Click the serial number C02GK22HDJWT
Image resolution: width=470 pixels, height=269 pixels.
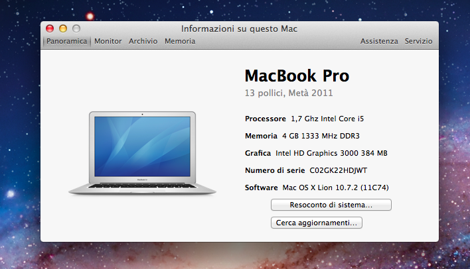pos(339,170)
